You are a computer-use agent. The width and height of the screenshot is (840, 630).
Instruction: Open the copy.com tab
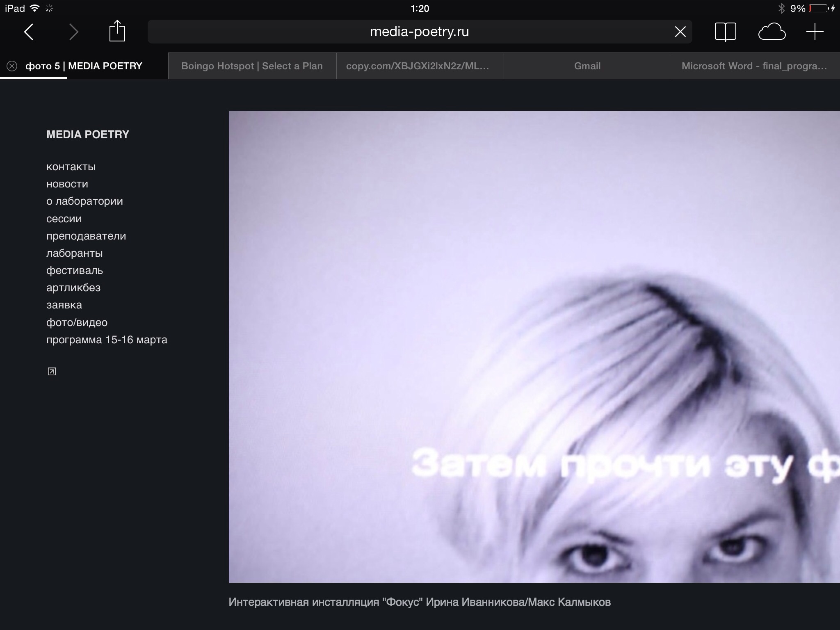click(418, 66)
